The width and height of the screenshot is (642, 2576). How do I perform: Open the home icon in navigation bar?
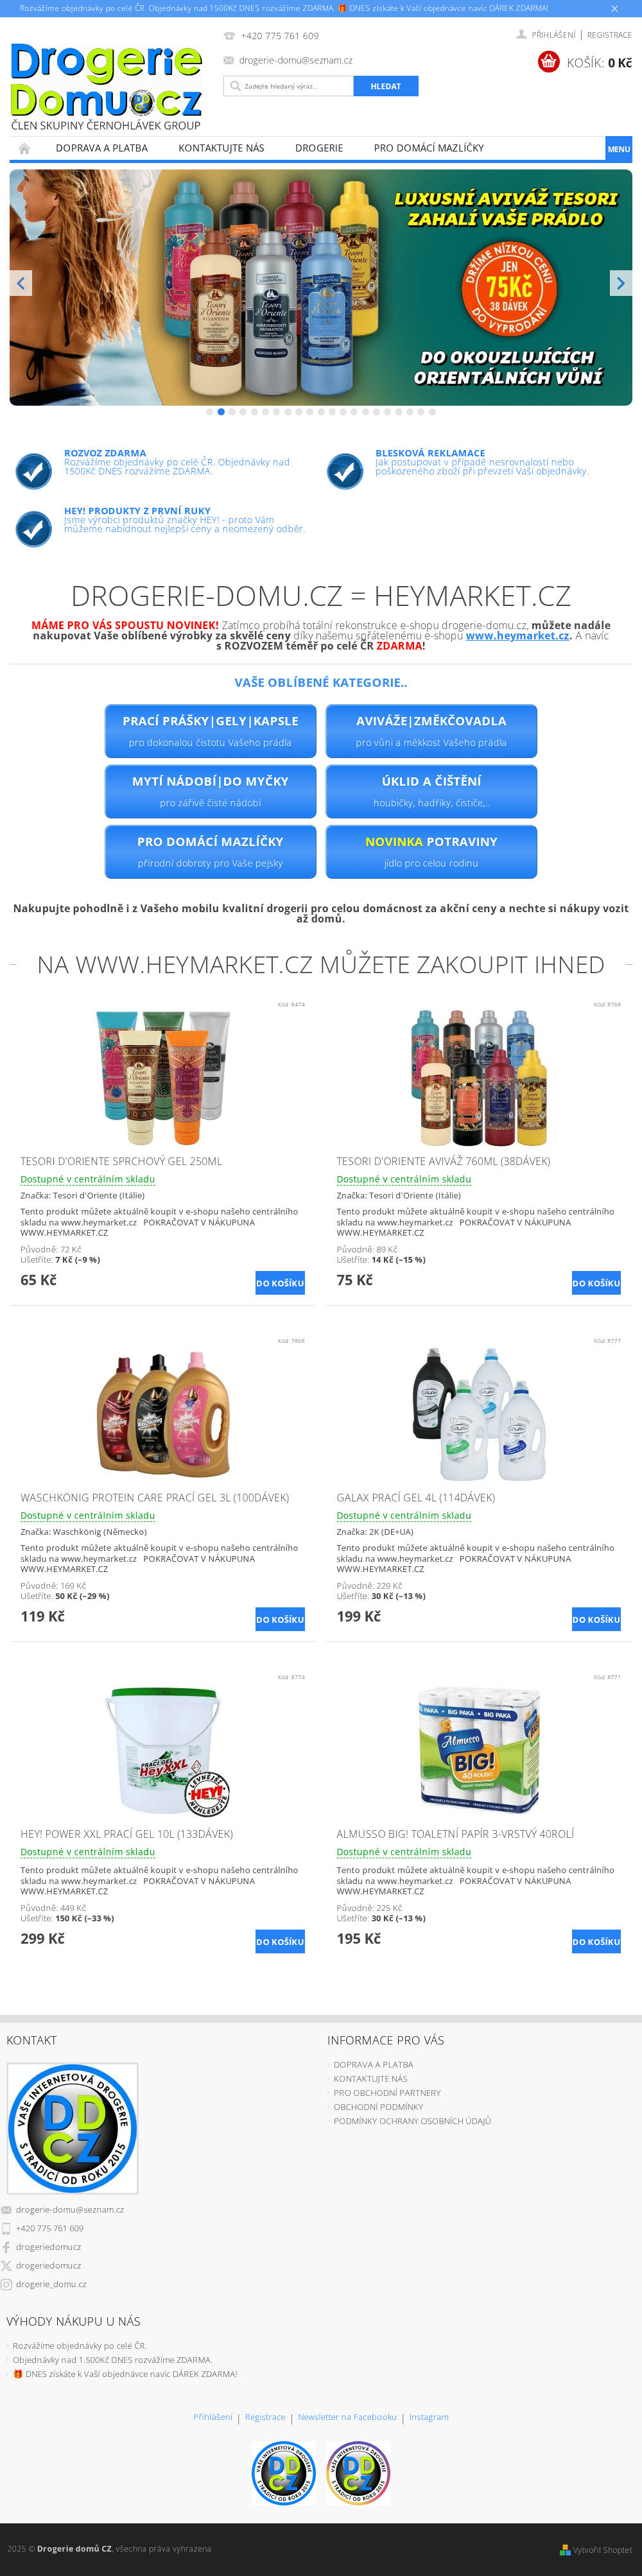click(24, 148)
